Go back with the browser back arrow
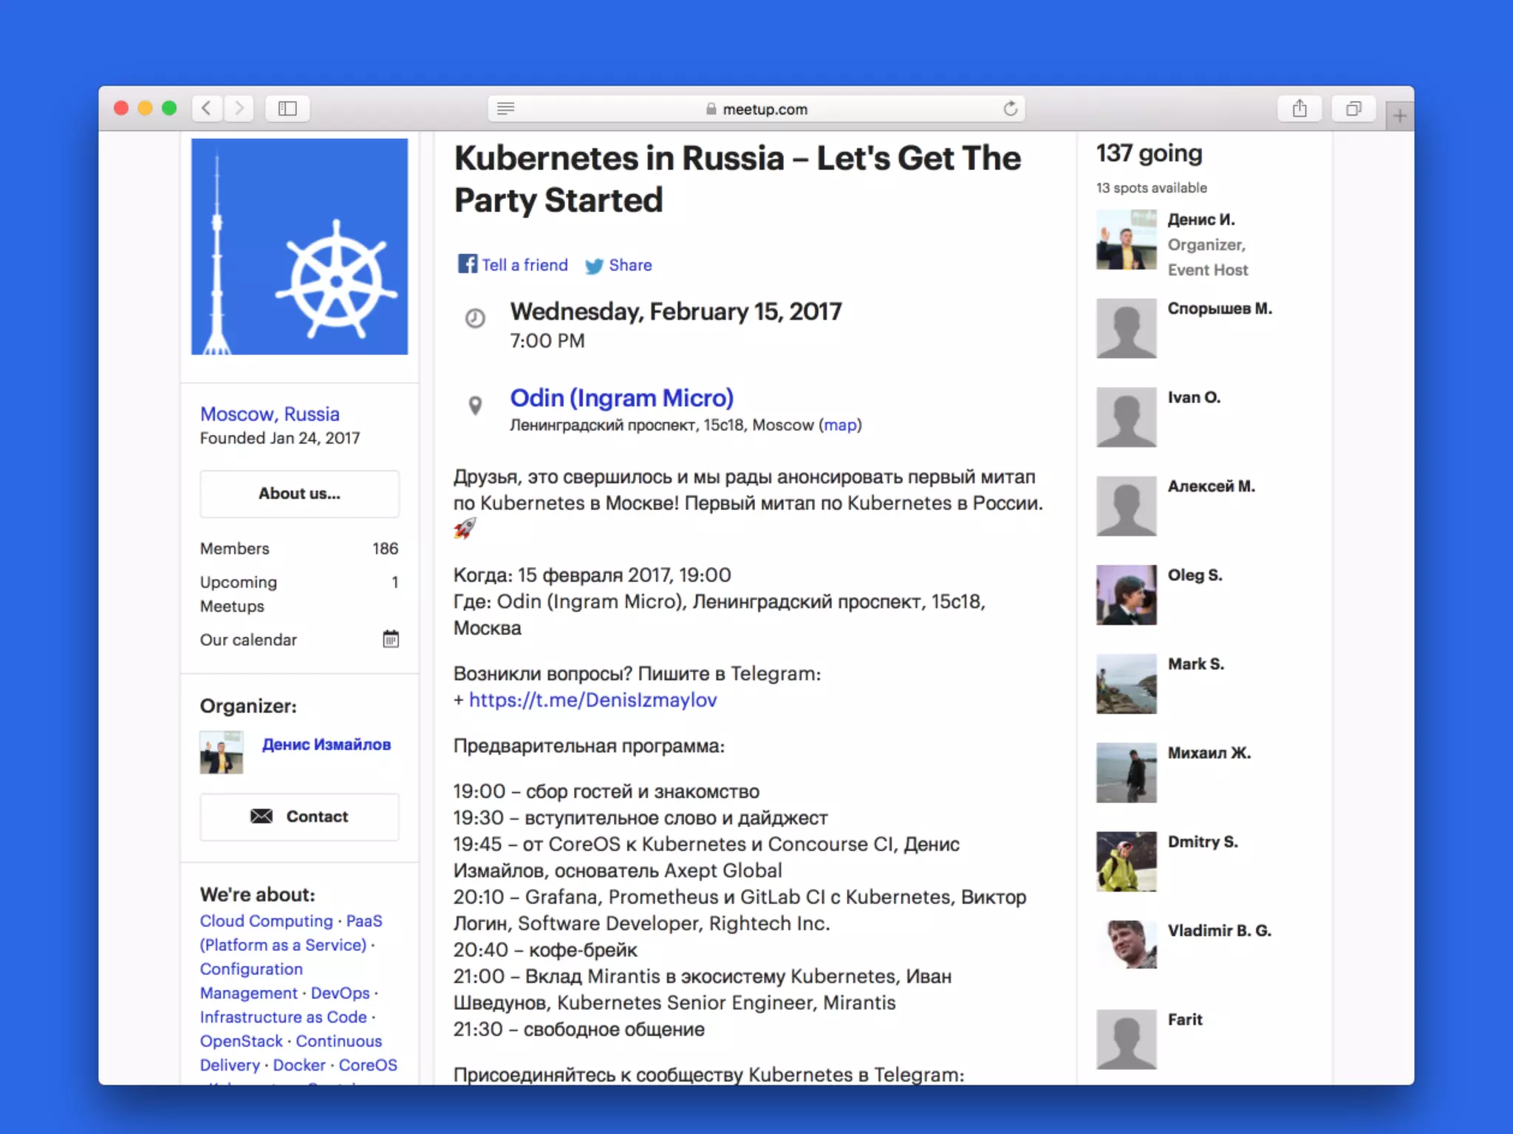 click(x=207, y=109)
